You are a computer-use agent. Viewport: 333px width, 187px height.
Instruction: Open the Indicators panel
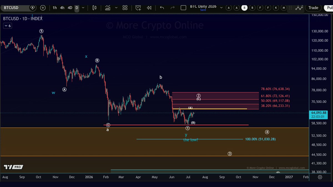[108, 8]
